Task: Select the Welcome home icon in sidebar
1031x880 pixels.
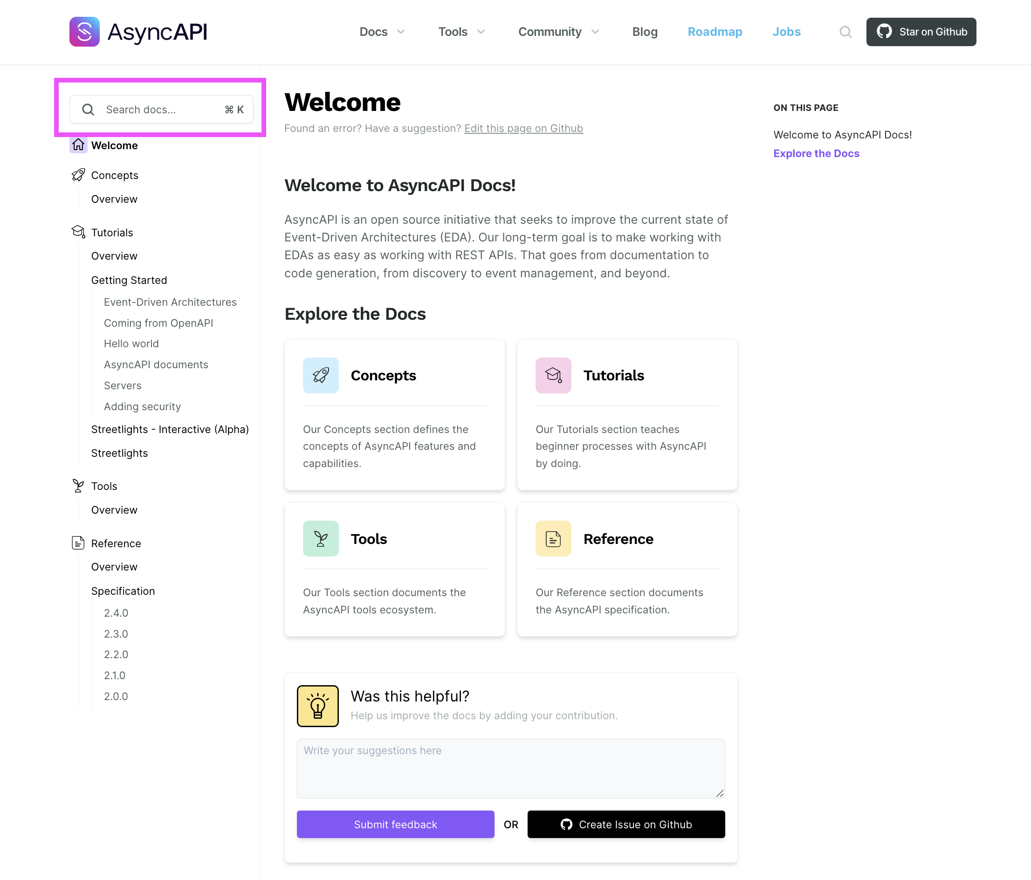Action: [x=79, y=145]
